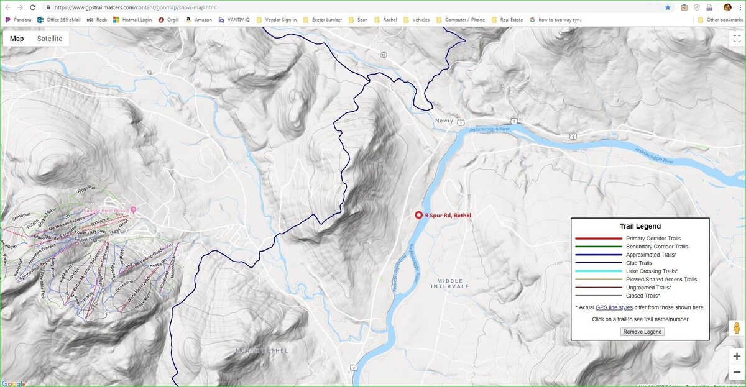Click the Approximated Trails* legend label
746x387 pixels.
point(651,255)
